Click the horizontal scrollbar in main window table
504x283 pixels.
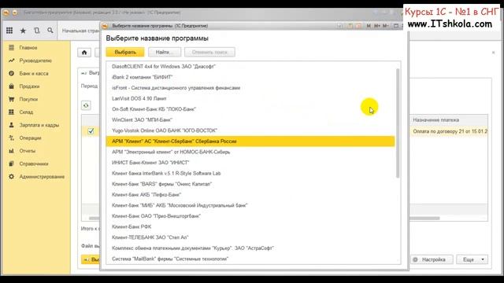[x=424, y=219]
